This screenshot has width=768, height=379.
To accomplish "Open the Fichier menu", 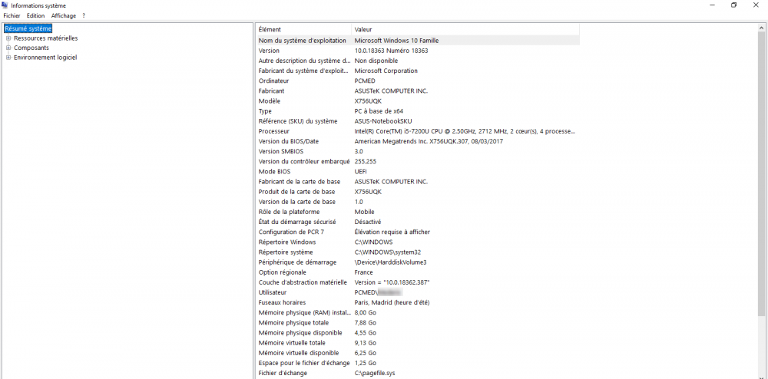I will point(12,15).
